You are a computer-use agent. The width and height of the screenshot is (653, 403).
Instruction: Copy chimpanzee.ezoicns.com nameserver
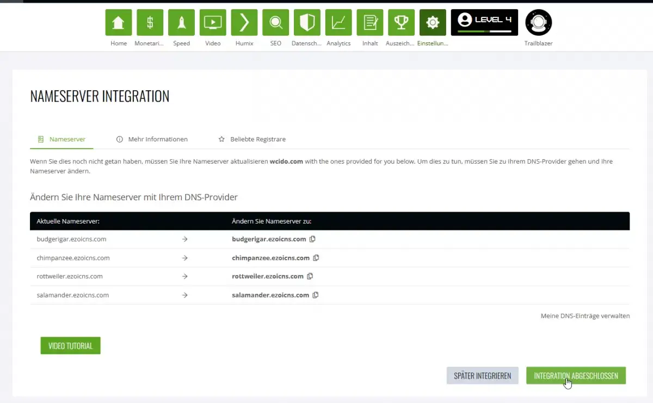(x=316, y=258)
